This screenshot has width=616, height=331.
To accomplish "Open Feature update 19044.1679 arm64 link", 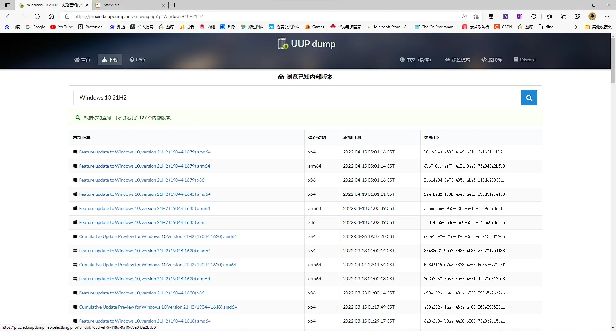I will (144, 166).
